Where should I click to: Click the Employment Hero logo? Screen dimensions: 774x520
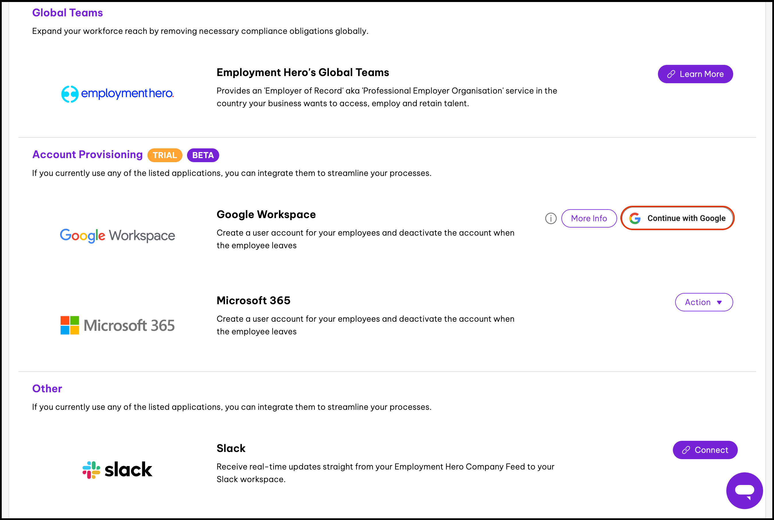pos(117,94)
